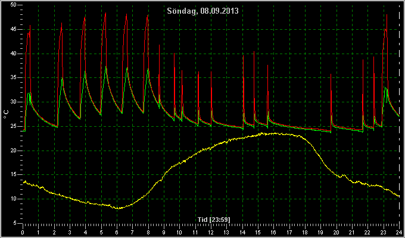The image size is (405, 238).
Task: Click the red peak just after hour 23
Action: click(387, 15)
